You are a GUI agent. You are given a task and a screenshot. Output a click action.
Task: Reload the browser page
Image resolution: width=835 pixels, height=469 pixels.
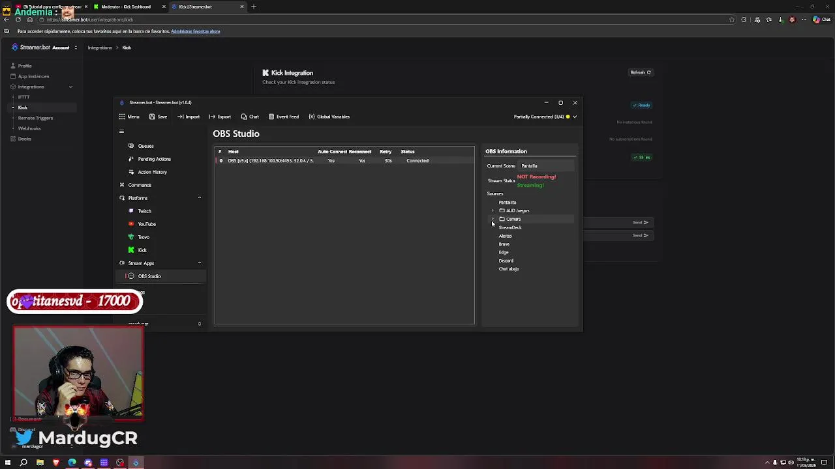click(x=18, y=20)
